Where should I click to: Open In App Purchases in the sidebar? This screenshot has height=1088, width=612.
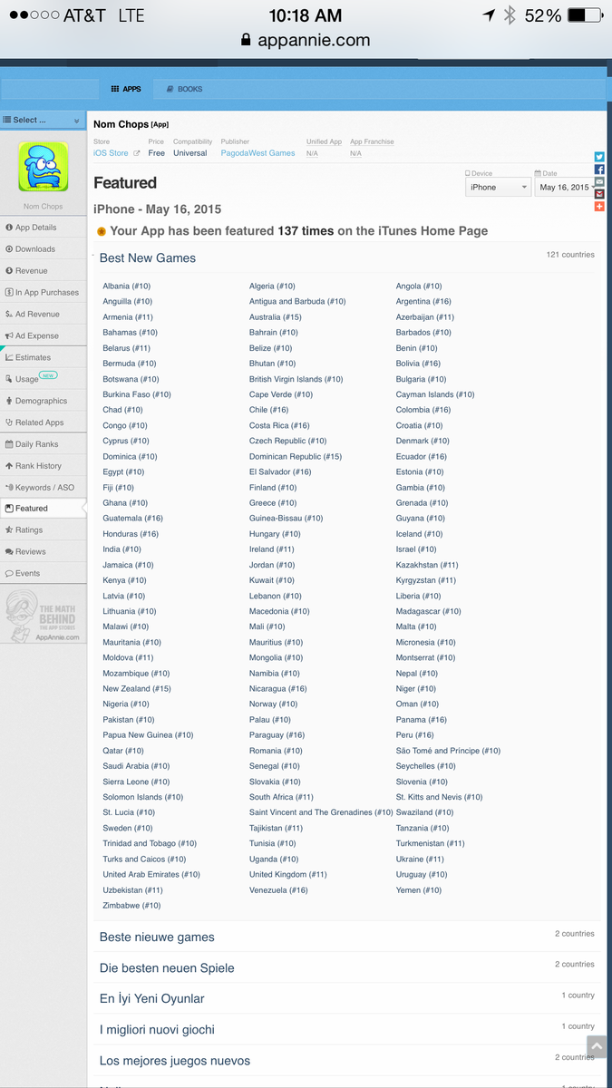(x=43, y=293)
